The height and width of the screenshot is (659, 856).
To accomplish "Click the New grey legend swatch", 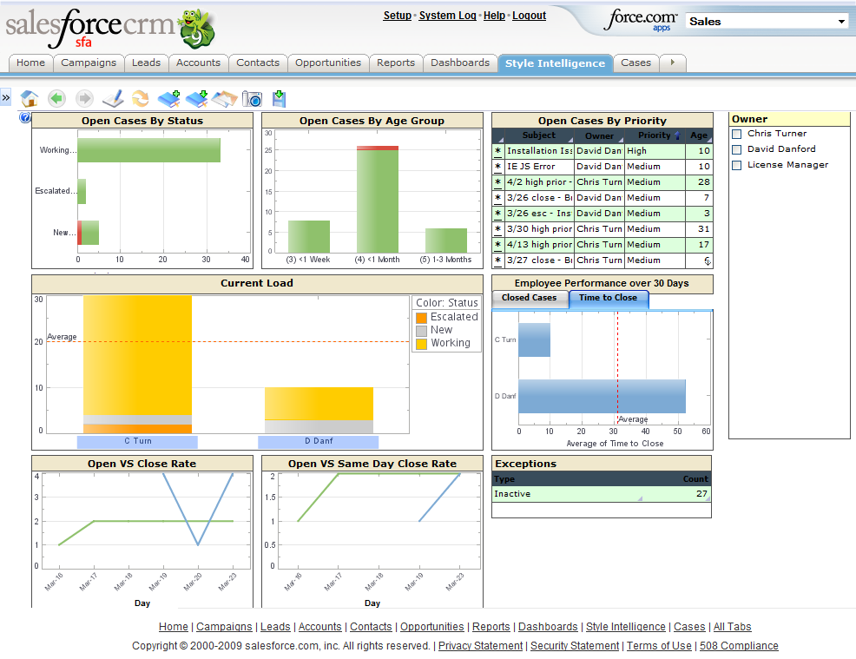I will tap(421, 331).
